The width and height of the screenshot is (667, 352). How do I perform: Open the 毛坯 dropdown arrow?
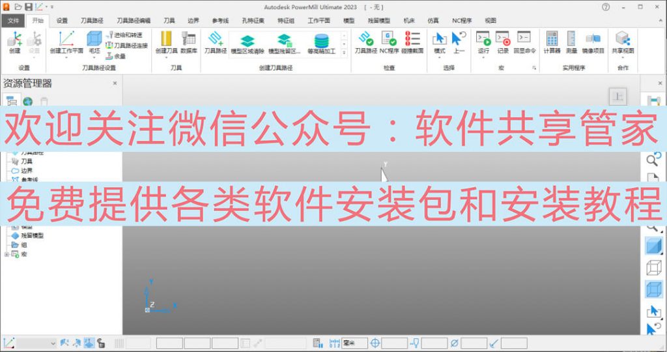pyautogui.click(x=94, y=57)
